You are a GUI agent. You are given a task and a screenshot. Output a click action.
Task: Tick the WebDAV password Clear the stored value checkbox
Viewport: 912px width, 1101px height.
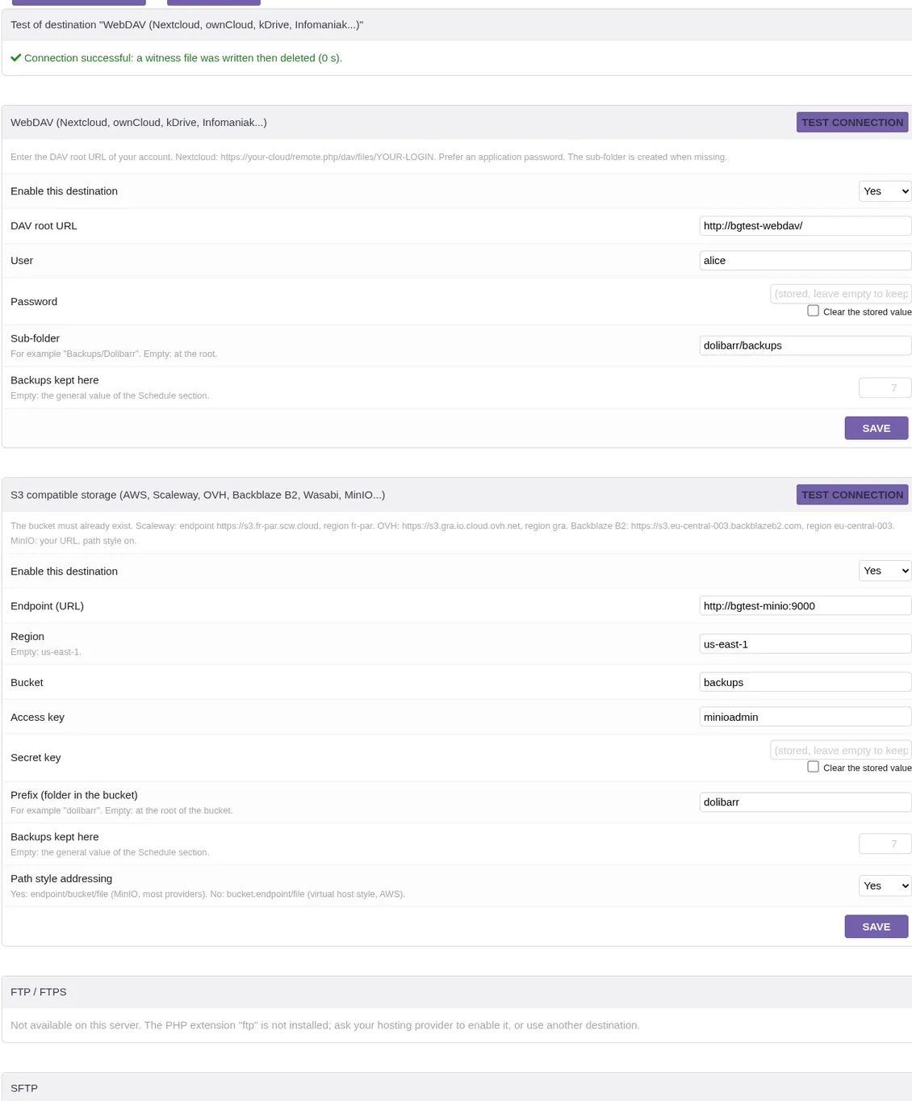(814, 311)
